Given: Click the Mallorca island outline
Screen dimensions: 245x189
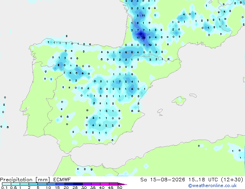Looking at the screenshot, I should tap(179, 101).
